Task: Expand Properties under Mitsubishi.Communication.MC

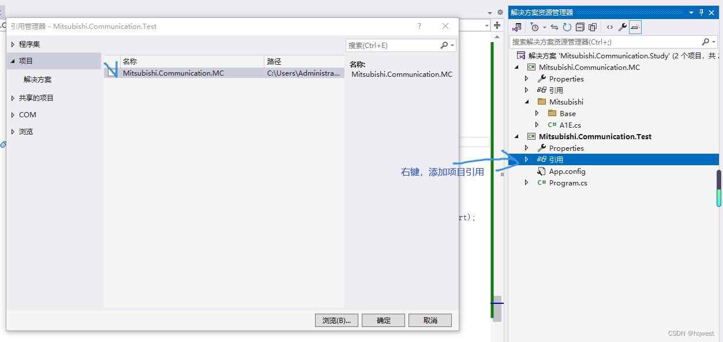Action: 526,79
